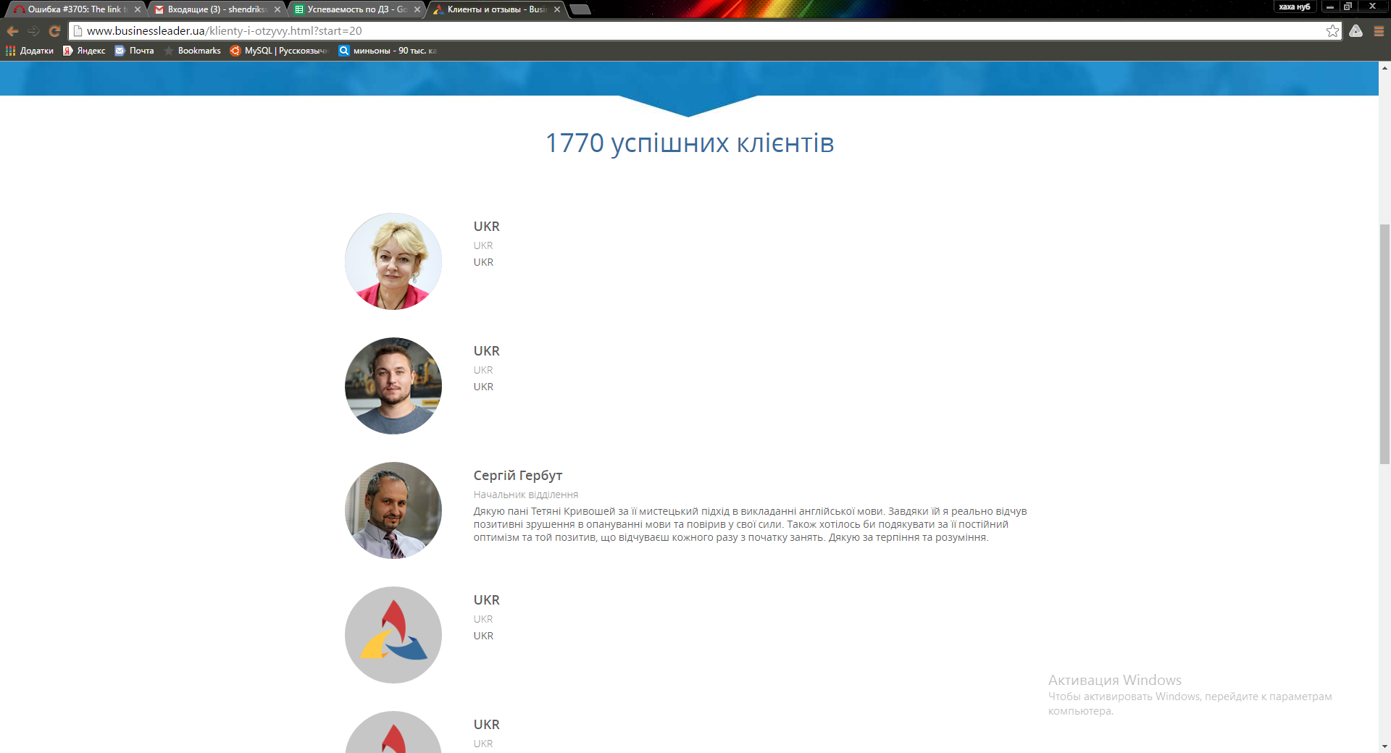Open the Bookmarks folder in bookmarks bar

(x=193, y=51)
